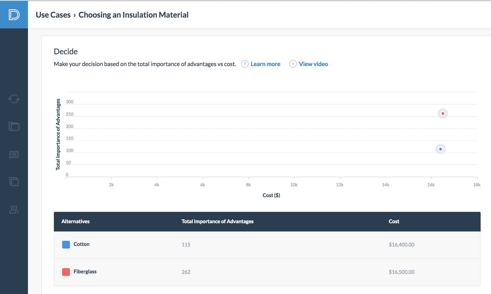Select the Fiberglass row label
Screen dimensions: 491x294
pos(85,272)
